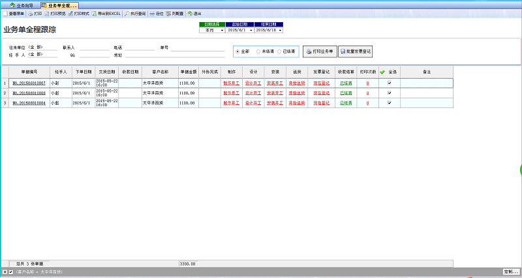The height and width of the screenshot is (278, 522).
Task: Select the 未结清 radio button
Action: click(x=258, y=51)
